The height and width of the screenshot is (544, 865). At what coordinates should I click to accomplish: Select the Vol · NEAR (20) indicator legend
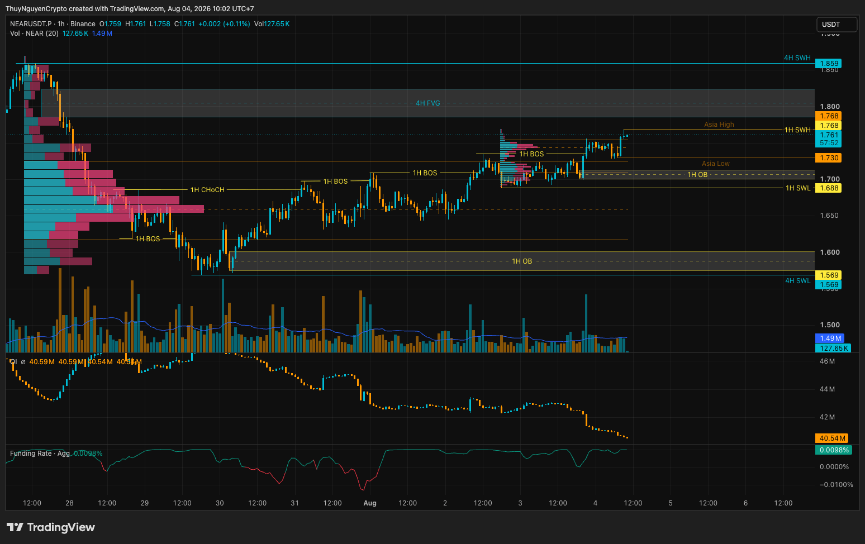tap(34, 34)
